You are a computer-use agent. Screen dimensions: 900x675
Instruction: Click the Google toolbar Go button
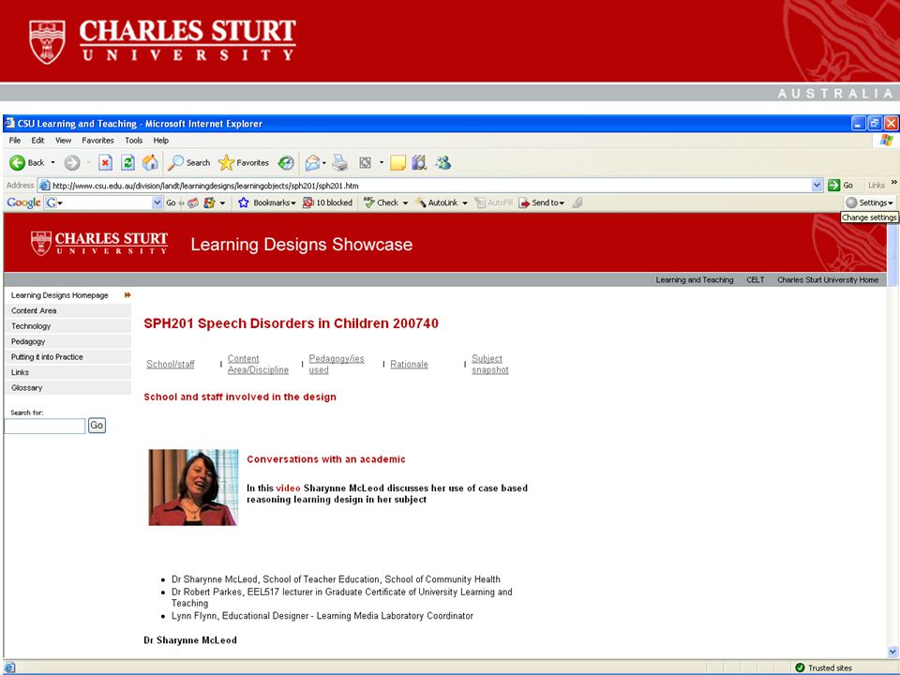pos(171,202)
